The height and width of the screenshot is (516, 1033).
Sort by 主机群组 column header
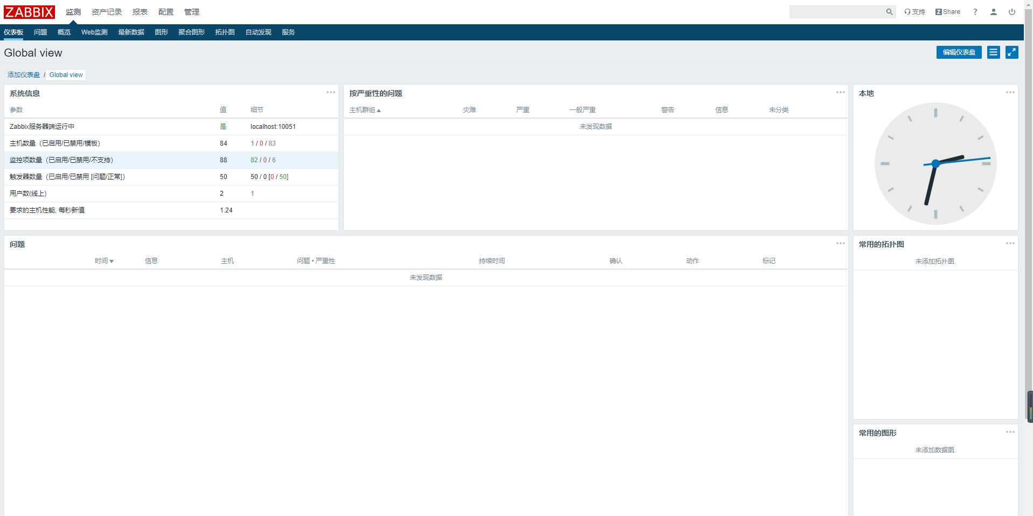point(365,110)
